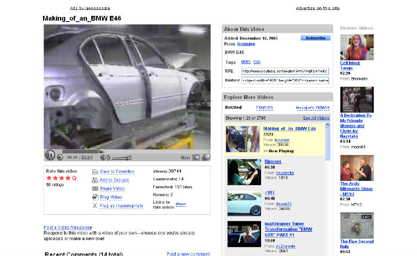
Task: Open the Bimmer video thumbnail
Action: (244, 172)
